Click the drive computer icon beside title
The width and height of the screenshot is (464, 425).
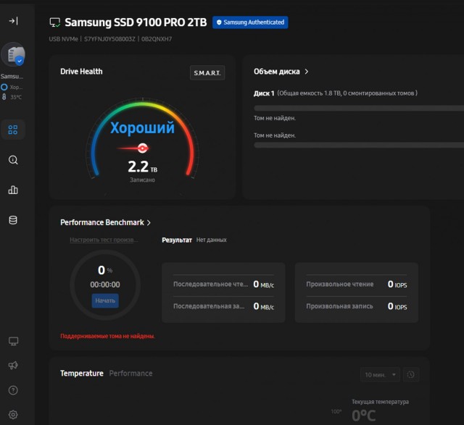click(x=55, y=22)
